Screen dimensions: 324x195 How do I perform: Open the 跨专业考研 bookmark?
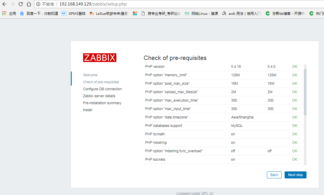coord(161,13)
